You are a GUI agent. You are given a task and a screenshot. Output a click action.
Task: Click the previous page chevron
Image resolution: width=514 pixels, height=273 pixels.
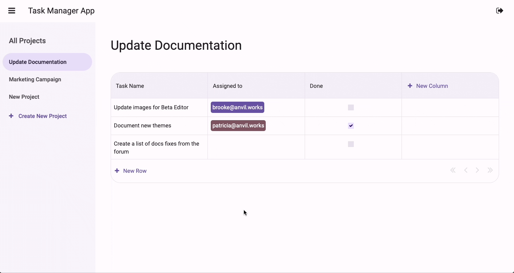[x=466, y=170]
